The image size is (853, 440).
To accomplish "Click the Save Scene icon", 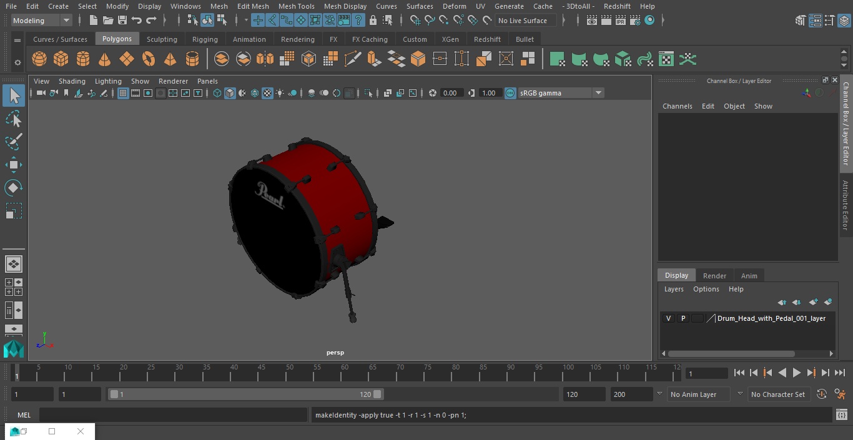I will pyautogui.click(x=122, y=21).
